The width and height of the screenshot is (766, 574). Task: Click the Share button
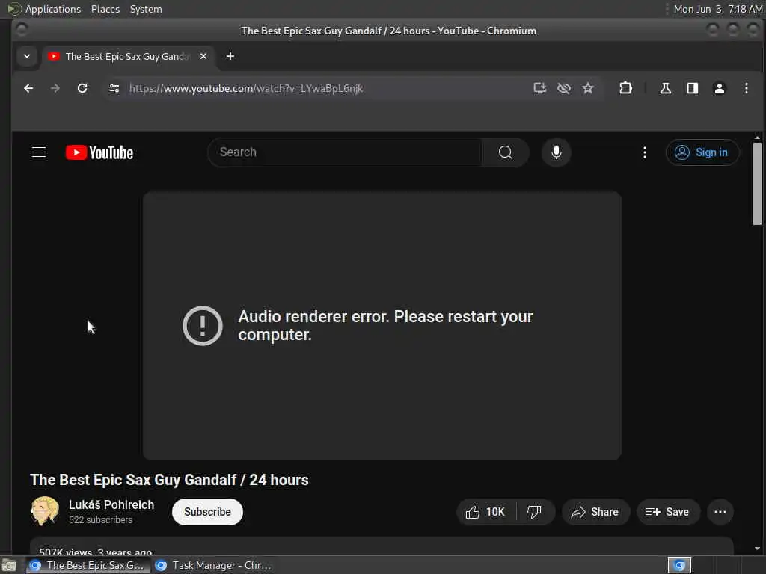[595, 512]
